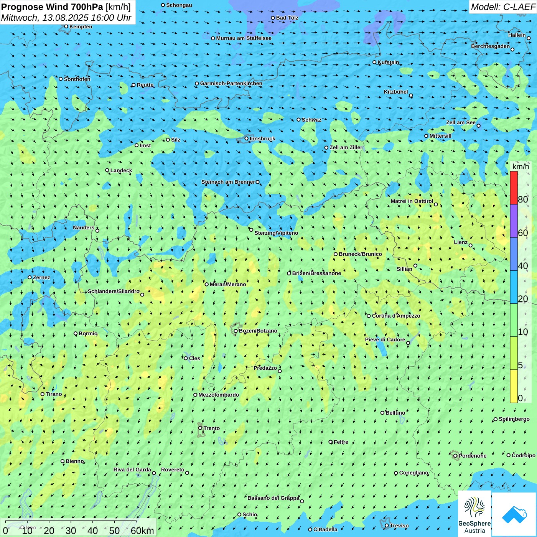The width and height of the screenshot is (537, 537).
Task: Click the Kufstein city label
Action: 389,62
